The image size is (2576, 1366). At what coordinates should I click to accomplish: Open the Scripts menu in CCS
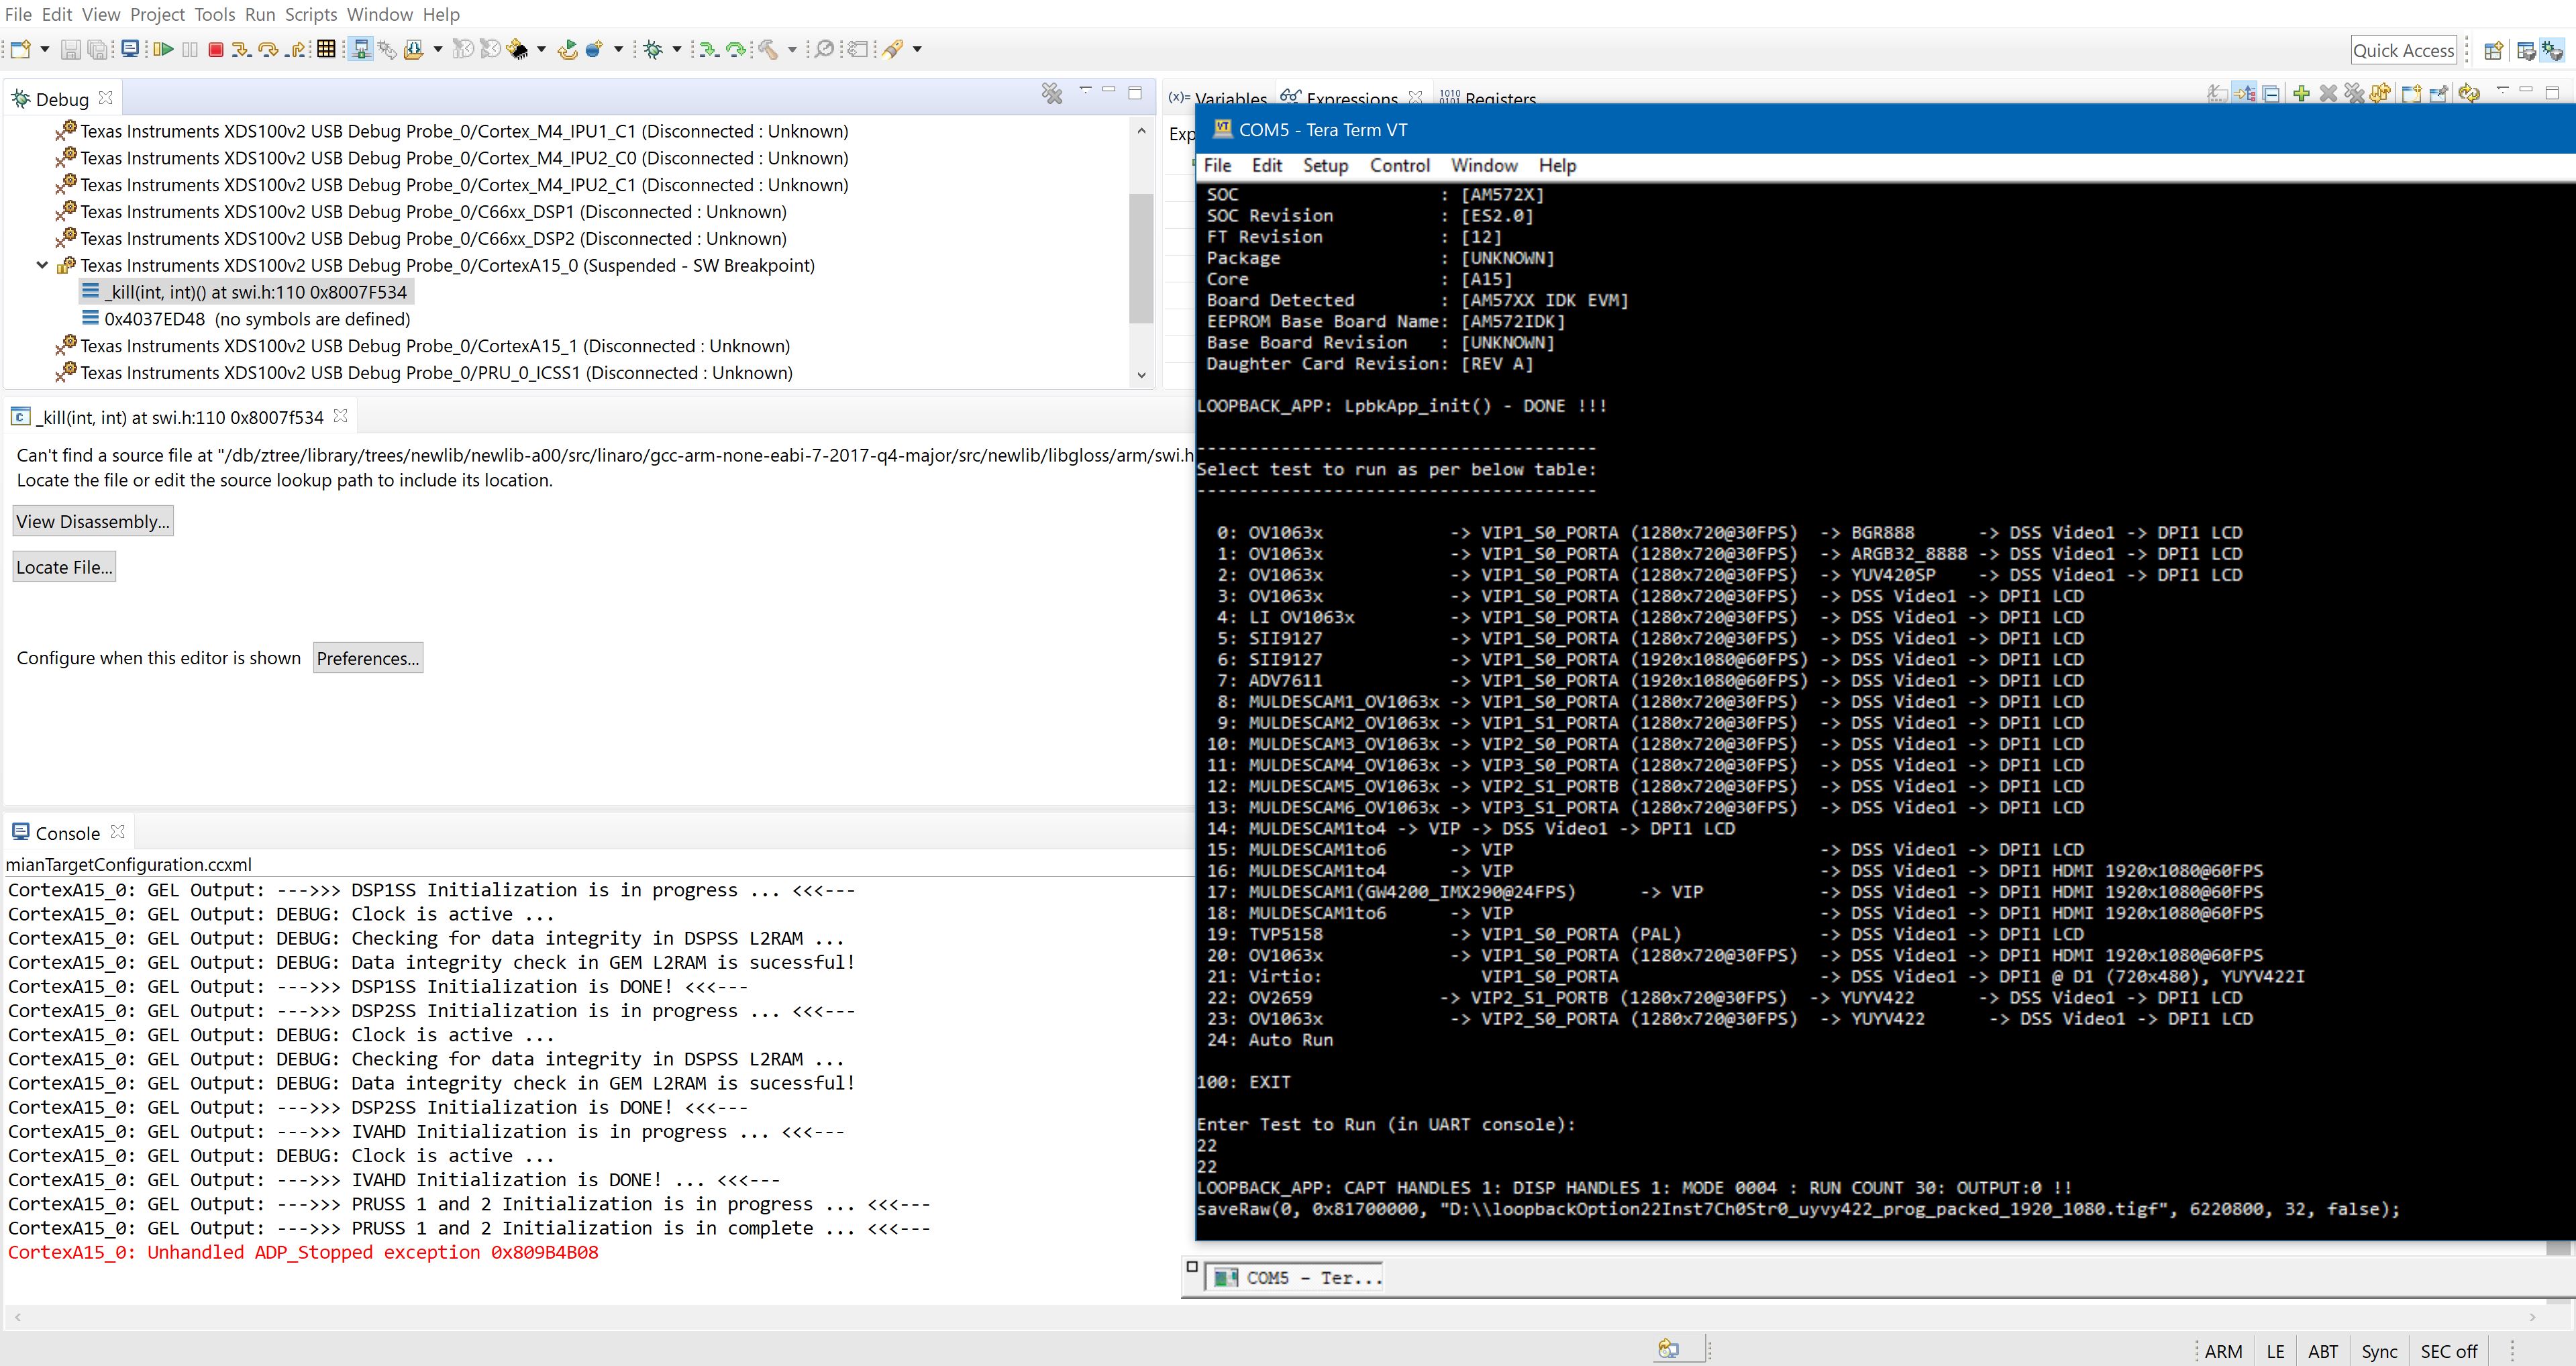click(x=311, y=14)
